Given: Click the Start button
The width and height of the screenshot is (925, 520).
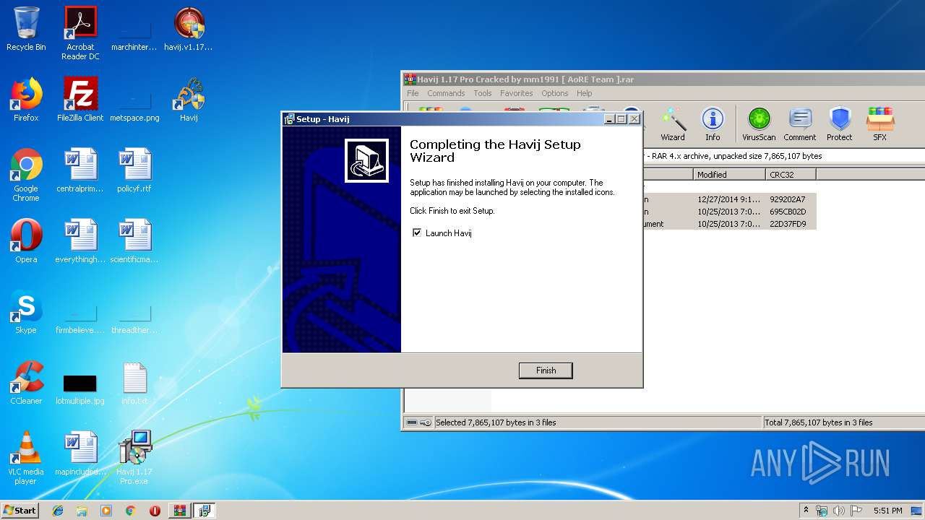Looking at the screenshot, I should 20,510.
